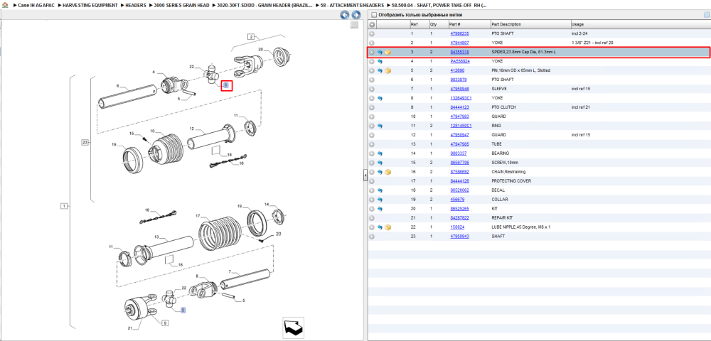The width and height of the screenshot is (711, 341).
Task: Select callout 2 in the diagram
Action: [x=250, y=36]
